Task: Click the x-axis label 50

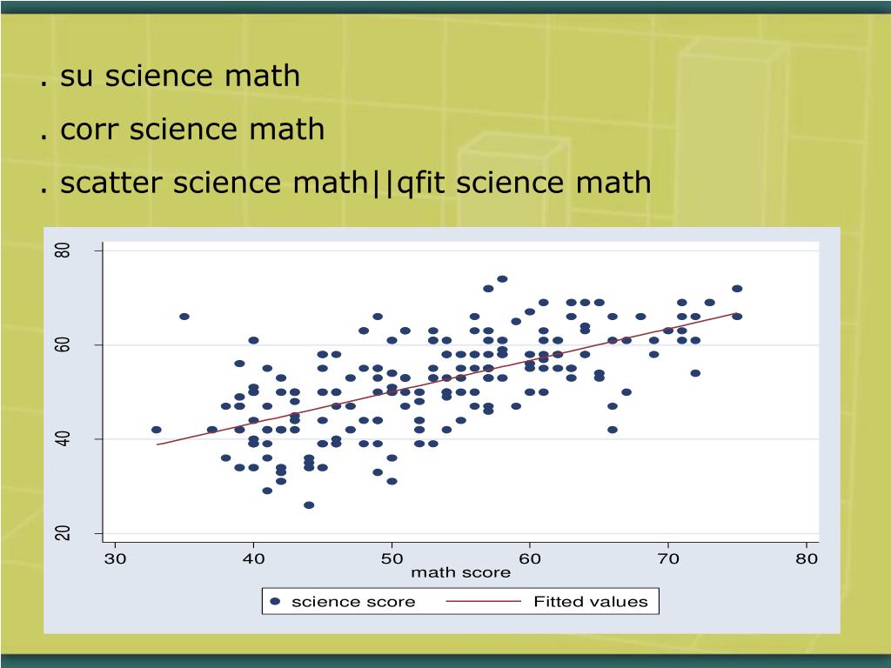Action: pos(392,559)
